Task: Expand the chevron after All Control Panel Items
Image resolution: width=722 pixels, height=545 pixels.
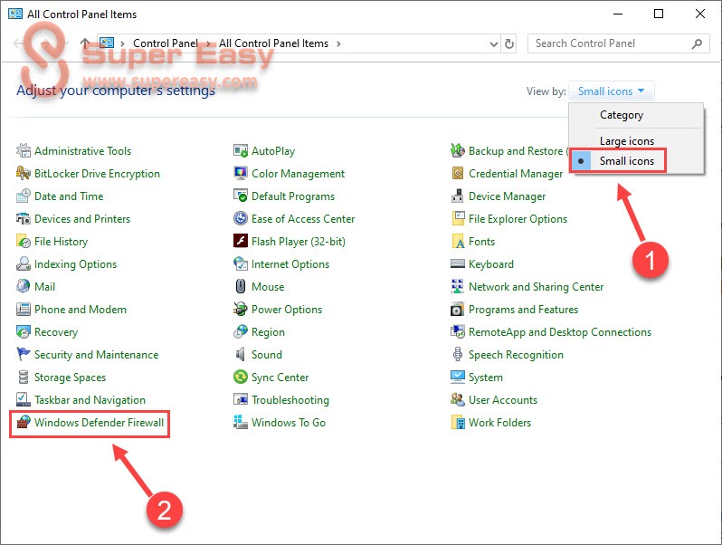Action: click(x=338, y=43)
